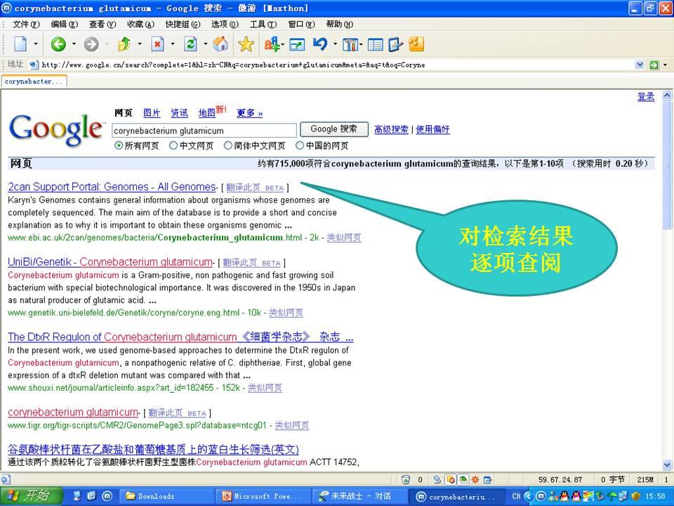The height and width of the screenshot is (506, 674).
Task: Open the 图片 search category link
Action: [x=152, y=112]
